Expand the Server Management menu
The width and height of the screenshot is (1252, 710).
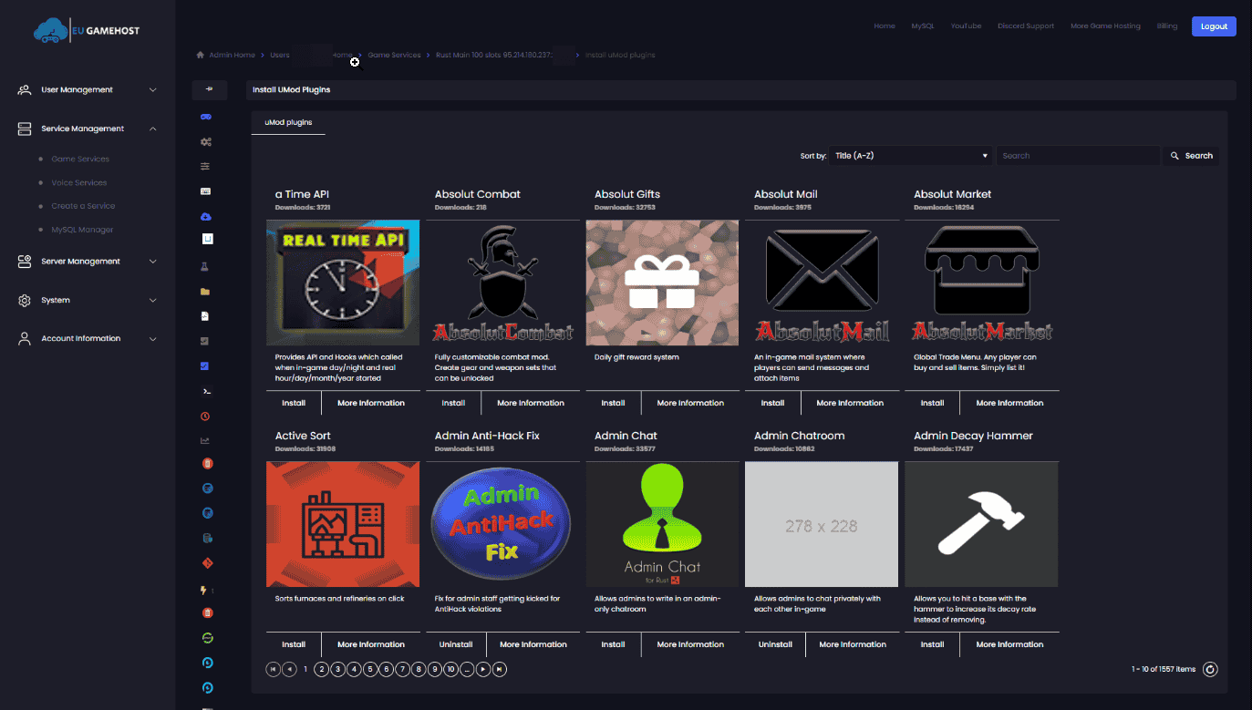[87, 262]
